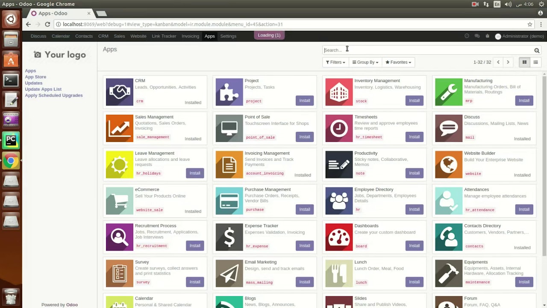Open the Link Tracker menu

(x=164, y=36)
